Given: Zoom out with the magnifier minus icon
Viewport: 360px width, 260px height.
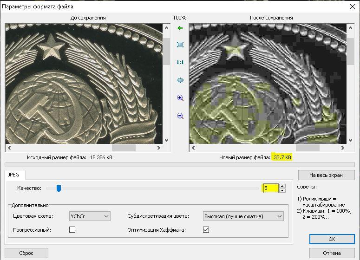Looking at the screenshot, I should coord(180,116).
